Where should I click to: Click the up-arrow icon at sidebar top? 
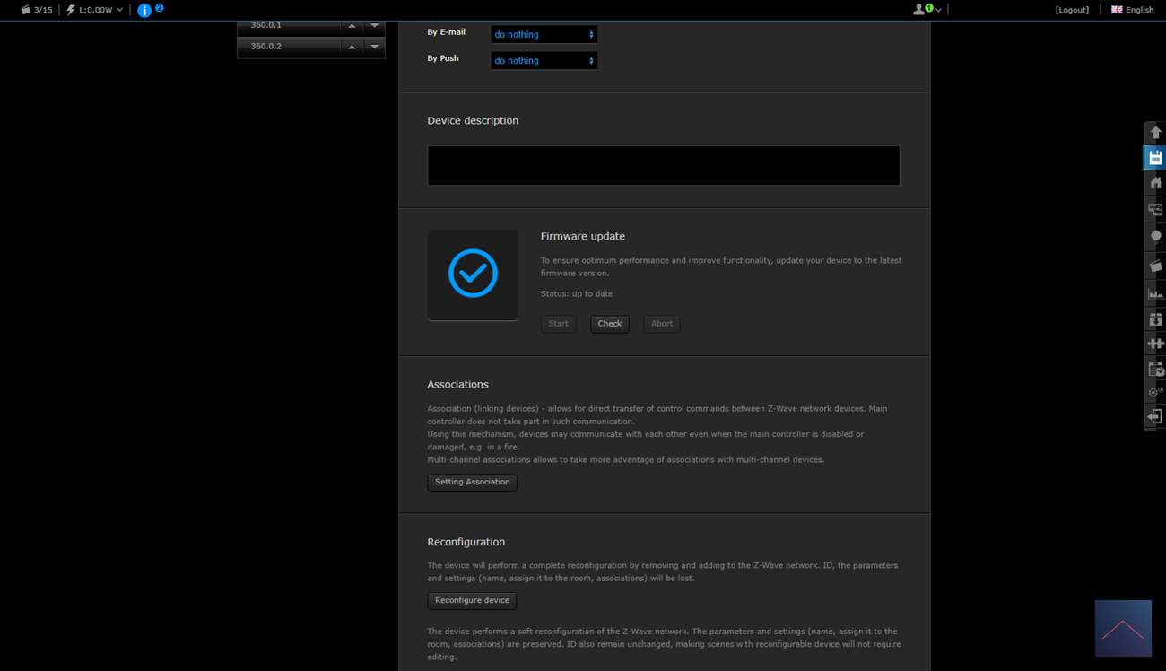(1155, 132)
